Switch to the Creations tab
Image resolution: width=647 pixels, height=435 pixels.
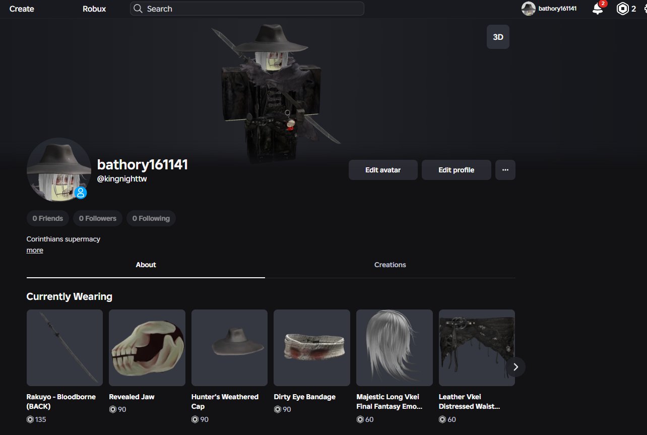click(390, 265)
